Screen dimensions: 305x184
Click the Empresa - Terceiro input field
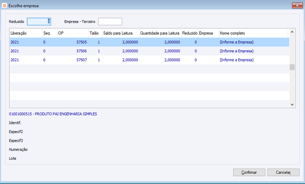click(110, 21)
